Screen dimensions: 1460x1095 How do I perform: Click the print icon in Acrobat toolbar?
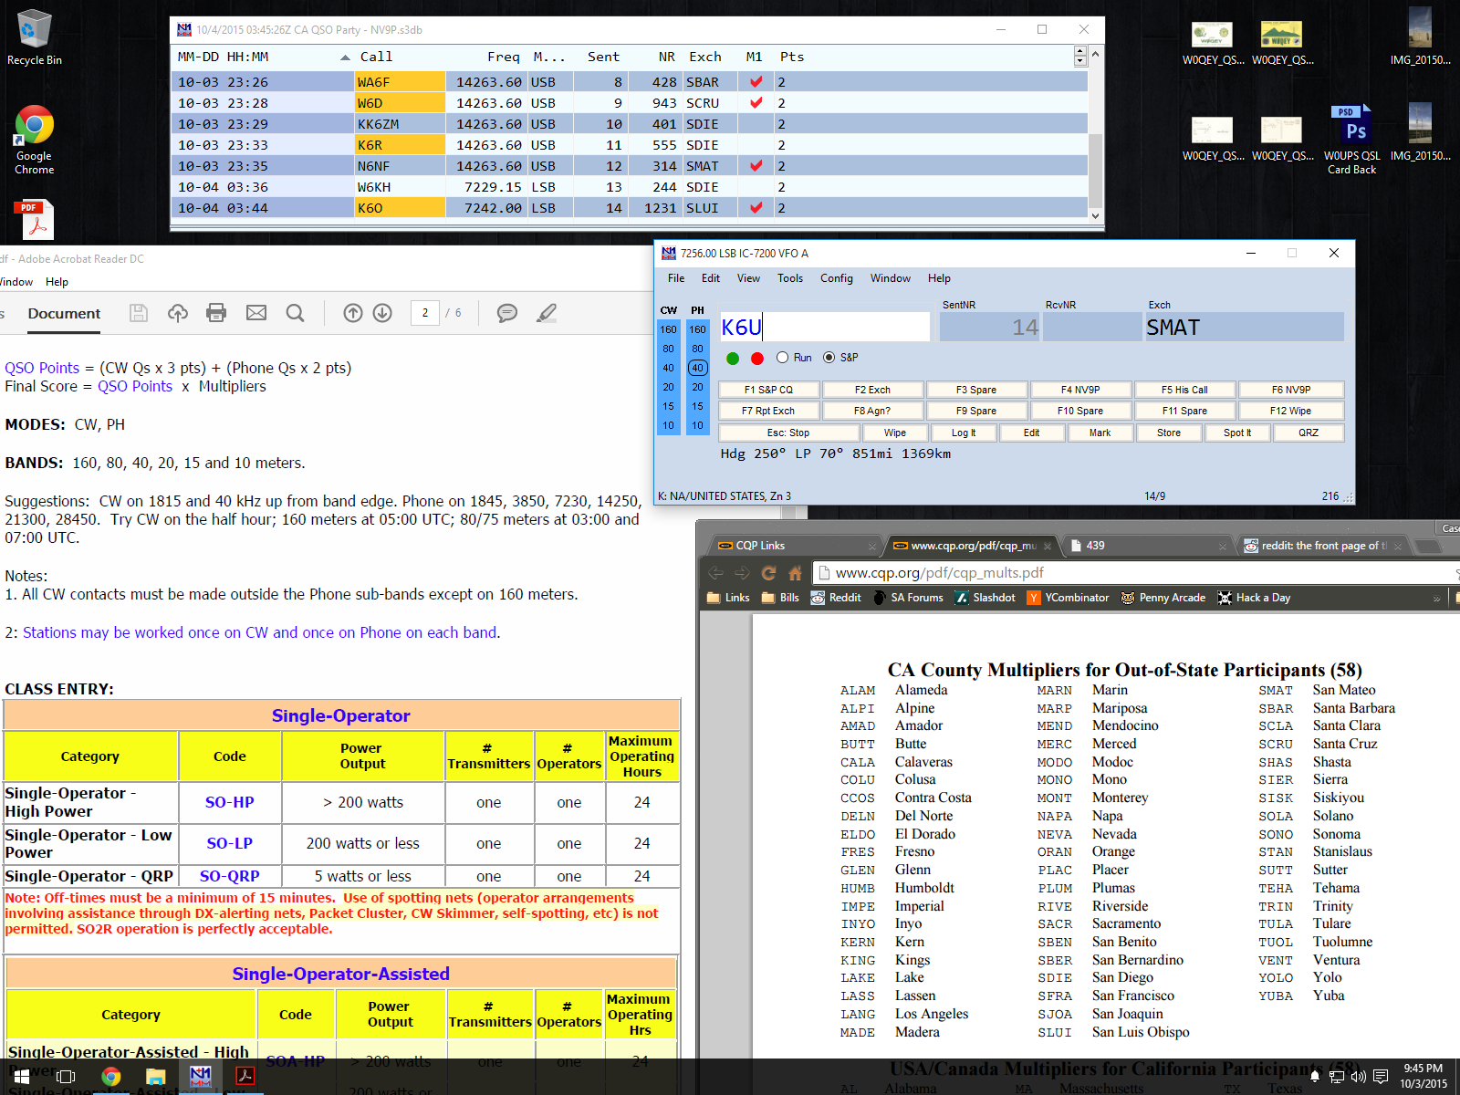pos(216,313)
